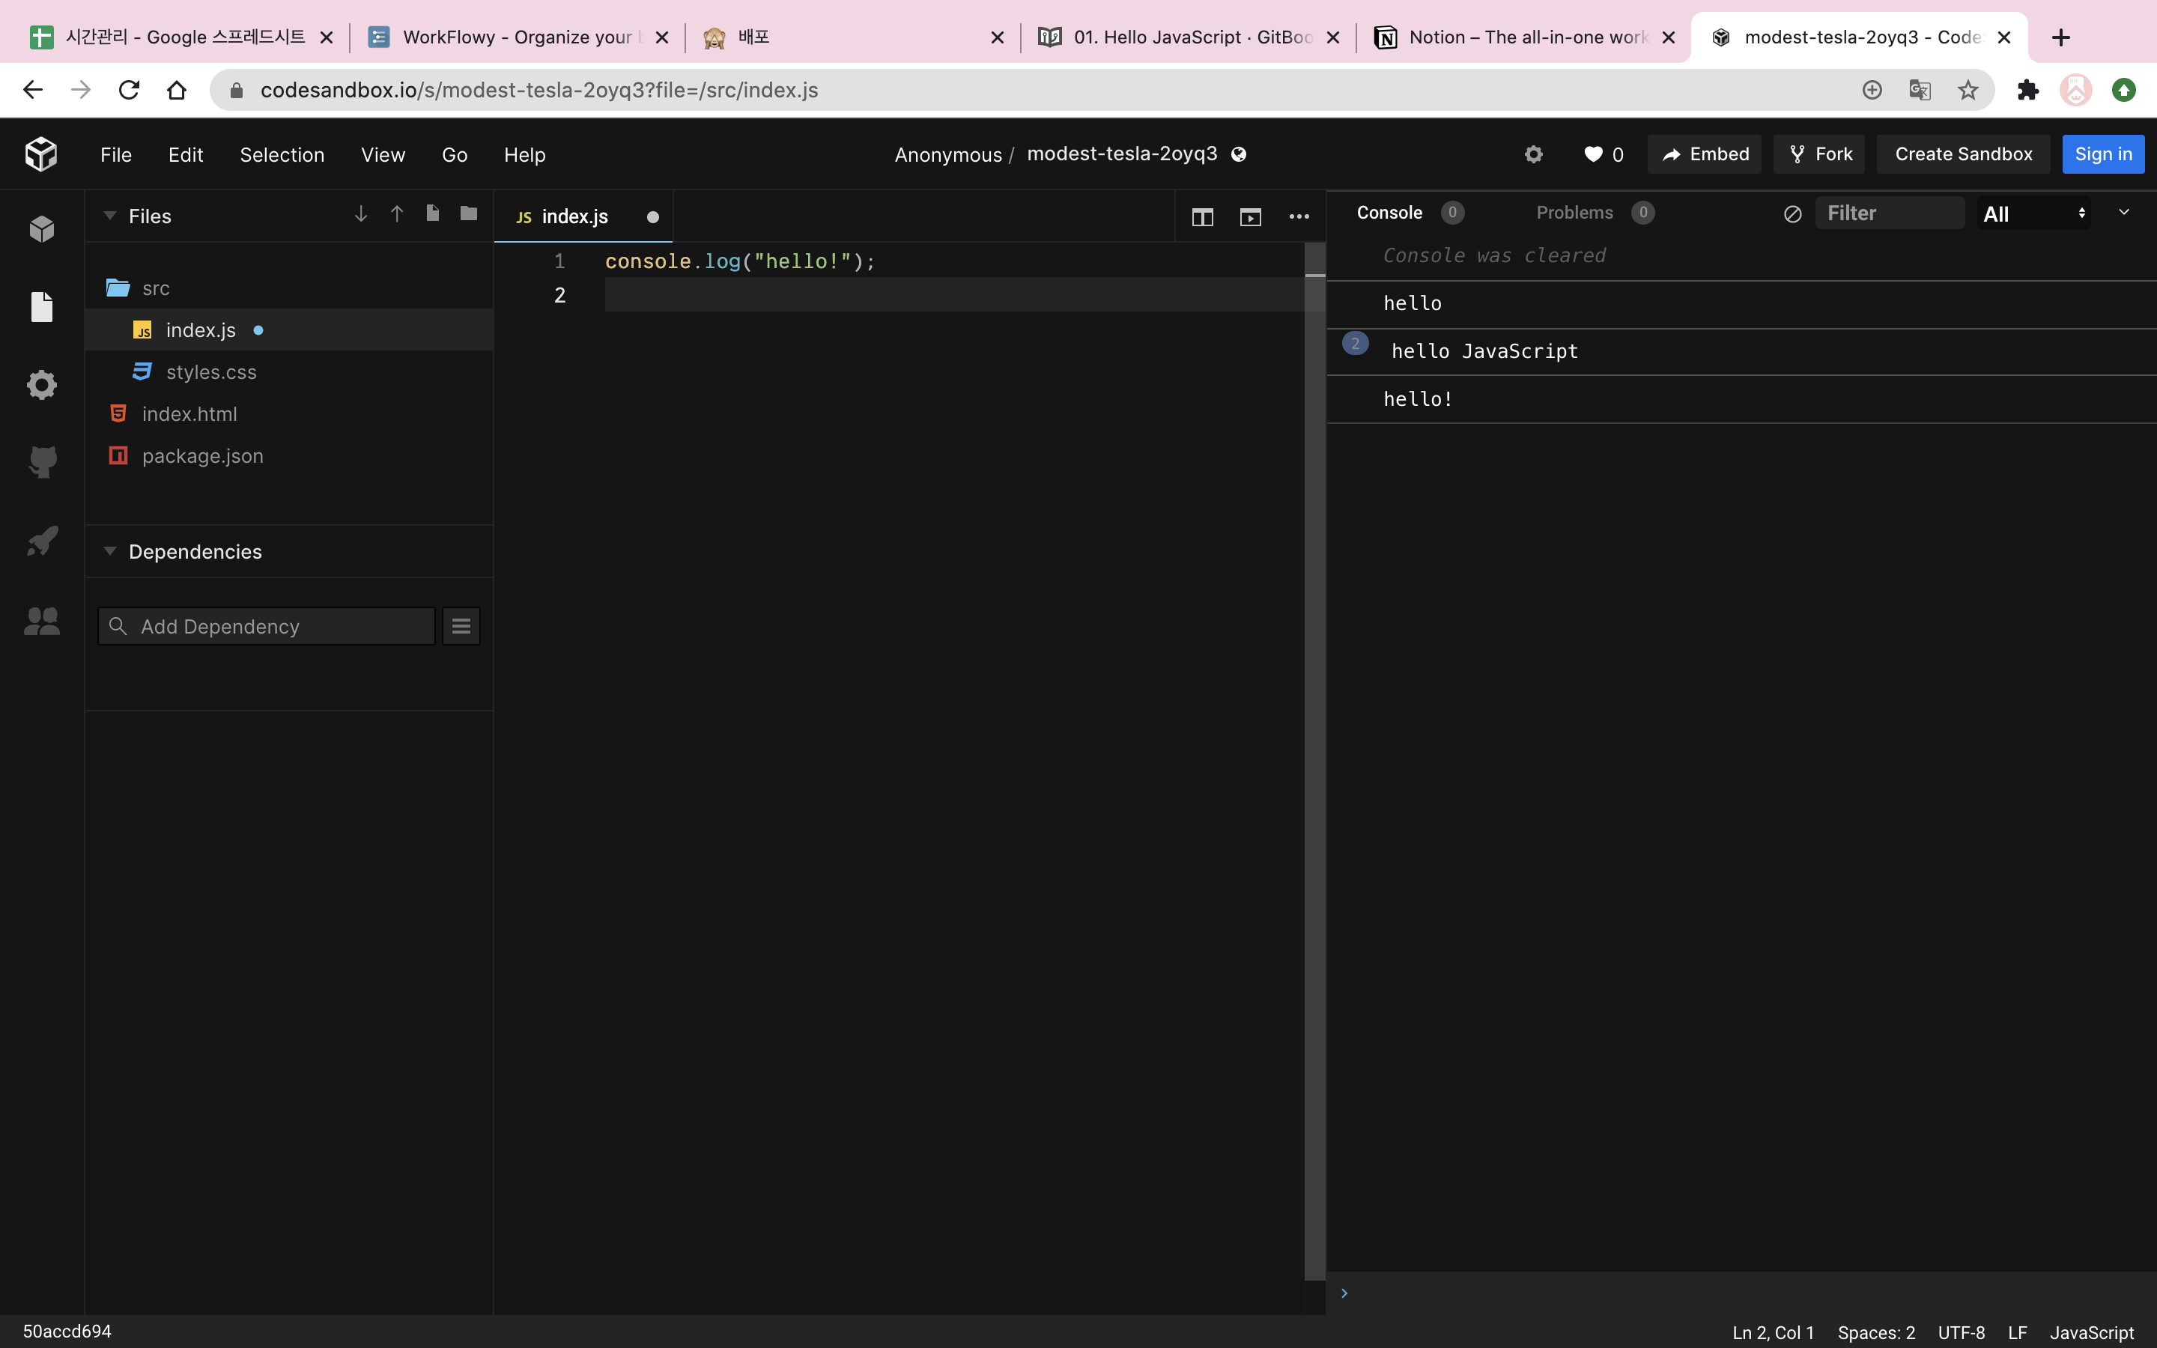This screenshot has height=1348, width=2157.
Task: Click sandbox name modest-tesla-2oyq3
Action: (1121, 154)
